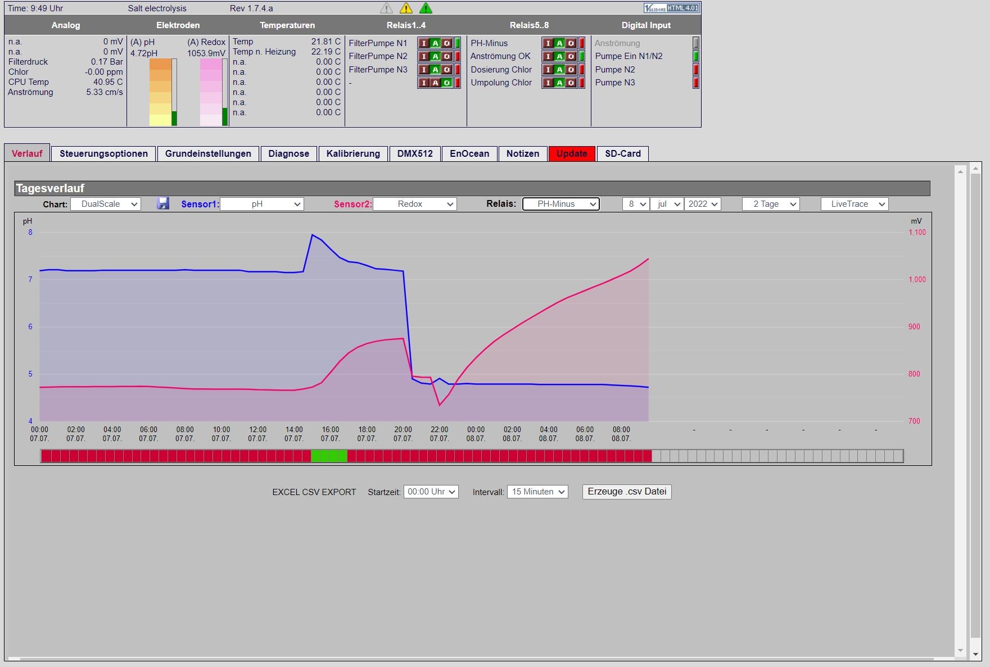990x667 pixels.
Task: Set FilterPumpe N2 relay to O
Action: coord(446,56)
